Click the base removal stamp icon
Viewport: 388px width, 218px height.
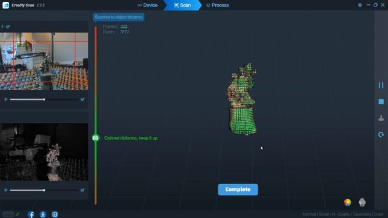(x=381, y=118)
